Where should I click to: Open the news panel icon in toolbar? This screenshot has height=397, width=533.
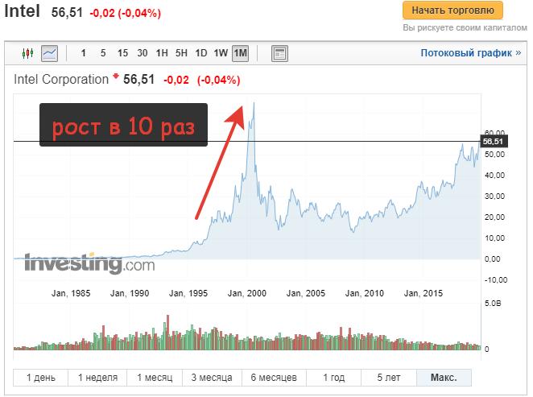(279, 54)
